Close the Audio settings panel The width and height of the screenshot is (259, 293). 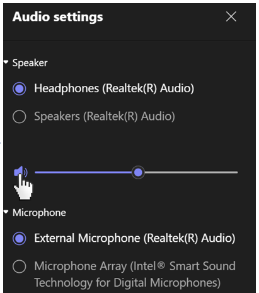[231, 16]
